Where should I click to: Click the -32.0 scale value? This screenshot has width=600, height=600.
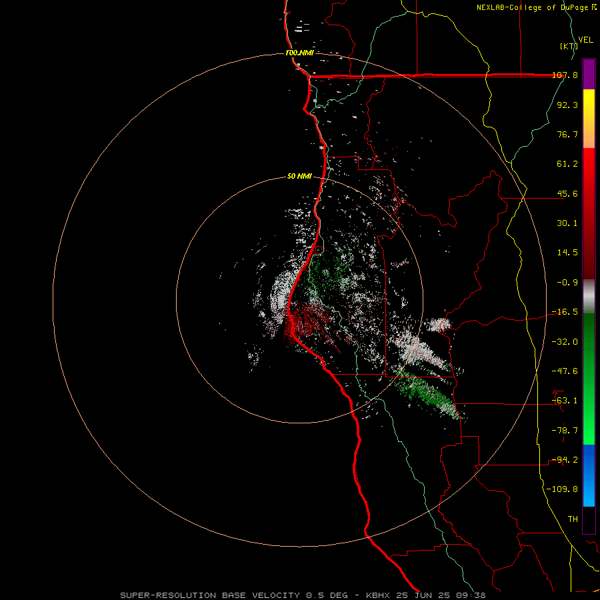pyautogui.click(x=565, y=342)
